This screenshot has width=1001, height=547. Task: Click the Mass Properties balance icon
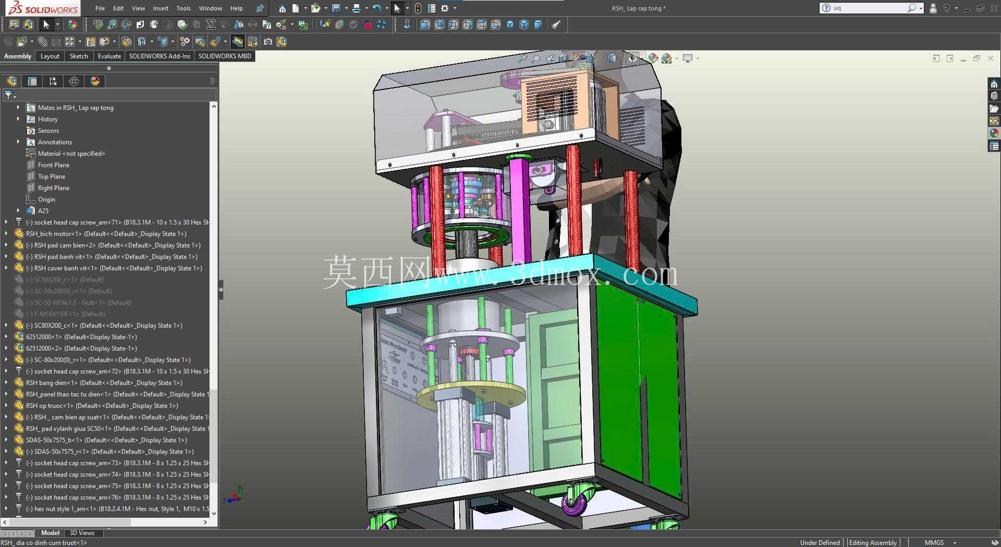[126, 24]
